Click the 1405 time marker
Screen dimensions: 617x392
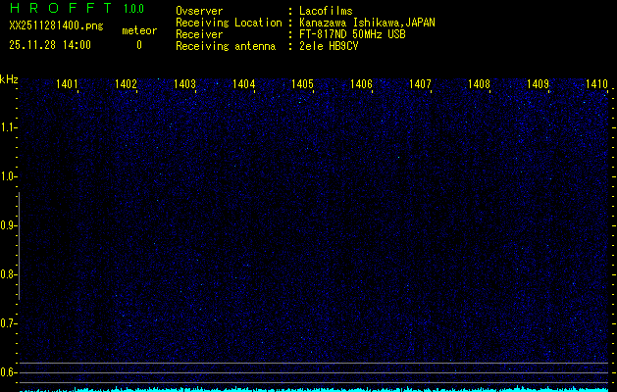pos(303,84)
